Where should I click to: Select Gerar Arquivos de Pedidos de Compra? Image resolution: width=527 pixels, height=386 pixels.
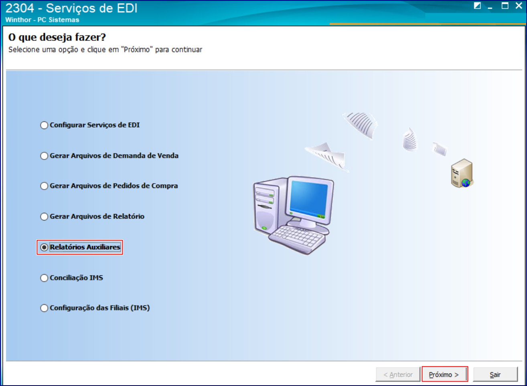click(109, 186)
